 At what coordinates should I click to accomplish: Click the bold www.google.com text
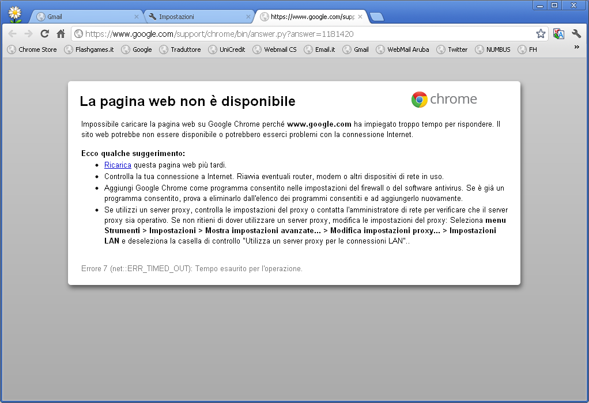[x=319, y=124]
